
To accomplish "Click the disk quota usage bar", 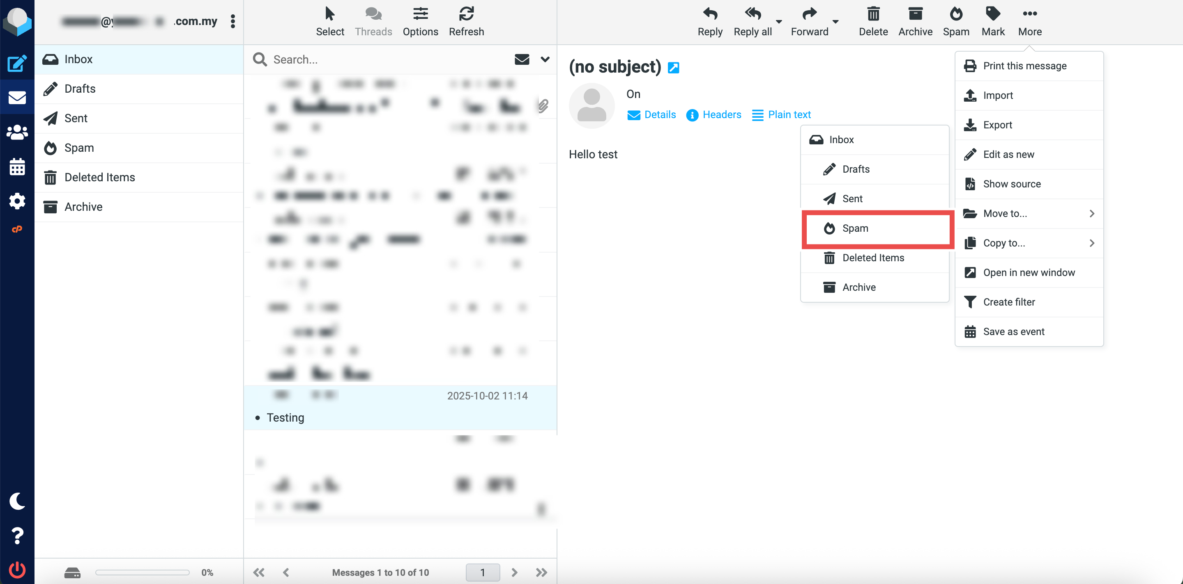I will pyautogui.click(x=143, y=572).
